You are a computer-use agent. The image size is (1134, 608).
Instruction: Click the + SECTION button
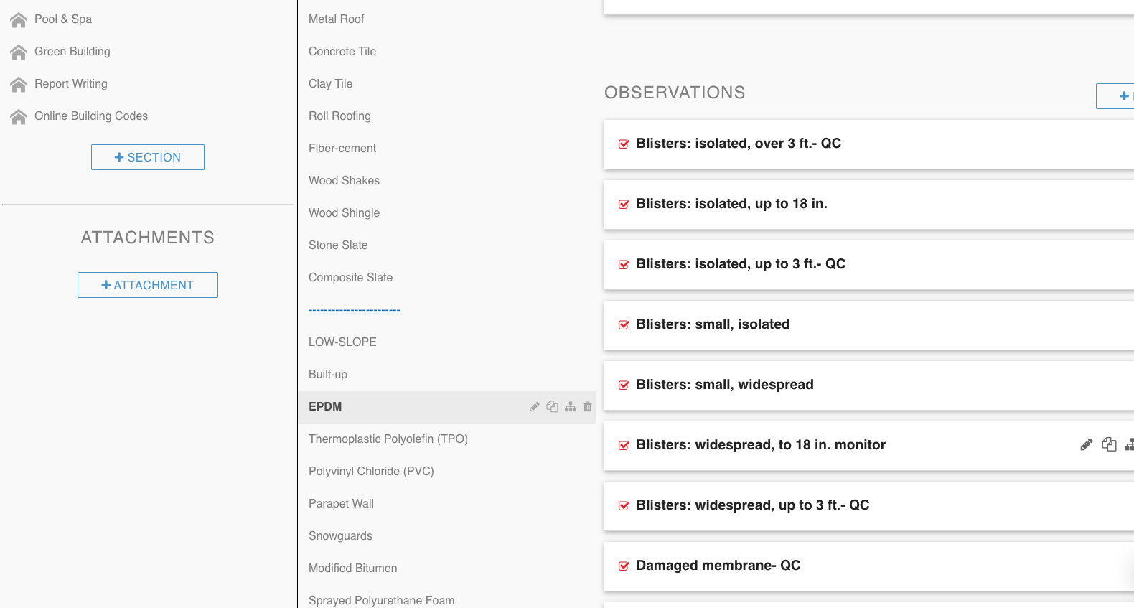(148, 157)
